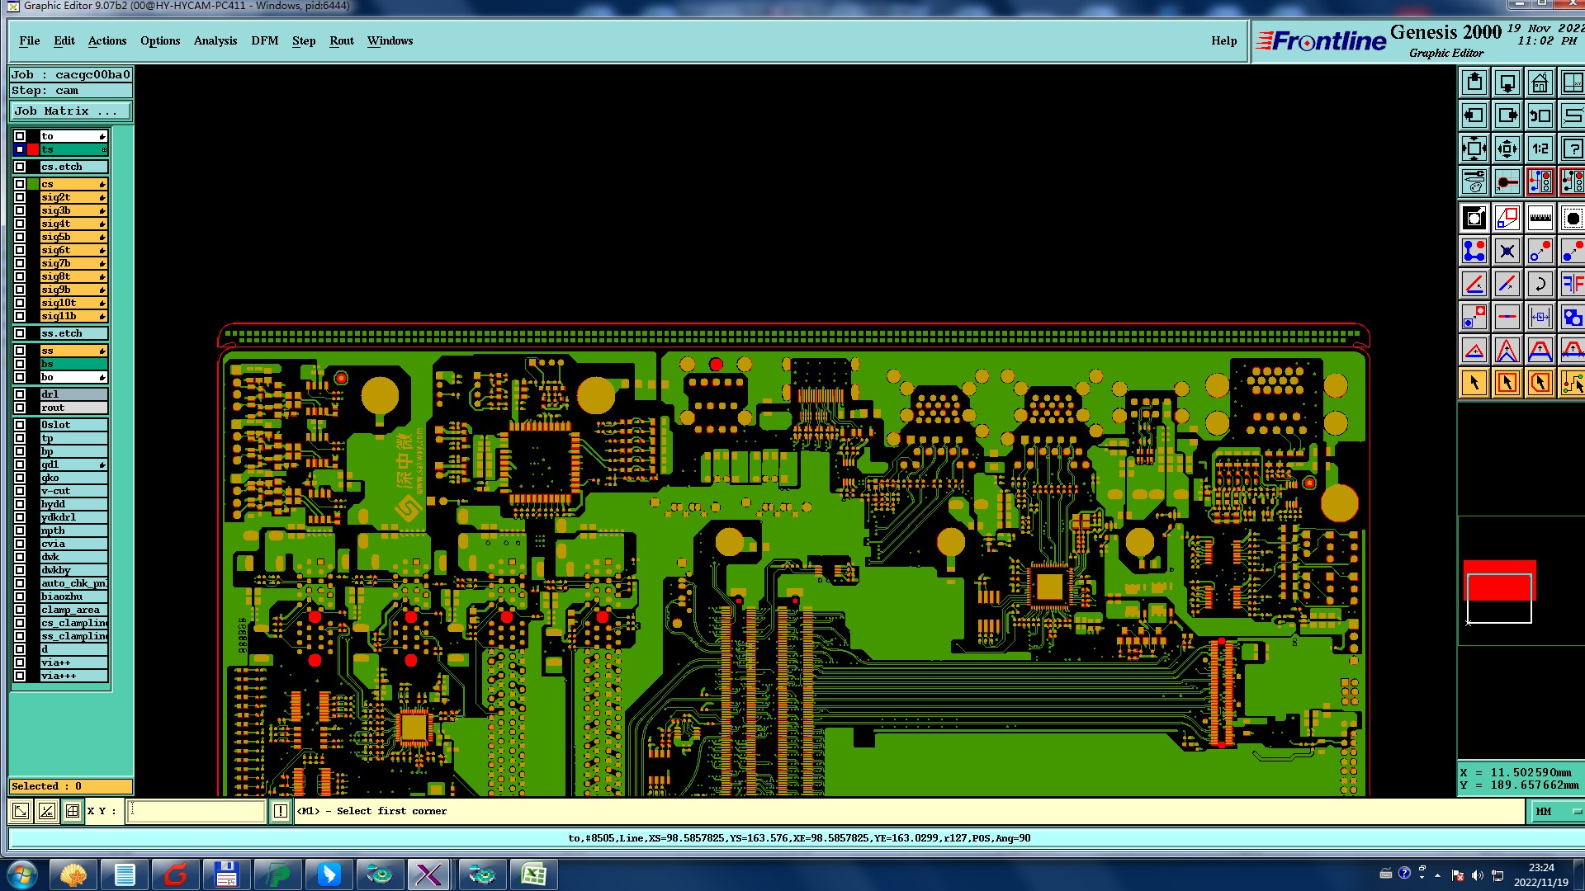Enable the ss.etch layer checkbox
Viewport: 1585px width, 891px height.
(20, 333)
